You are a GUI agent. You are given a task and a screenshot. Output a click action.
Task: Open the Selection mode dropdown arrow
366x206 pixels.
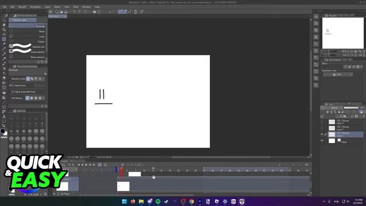tap(43, 79)
